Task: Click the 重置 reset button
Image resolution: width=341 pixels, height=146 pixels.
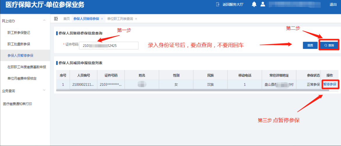Action: tap(310, 45)
